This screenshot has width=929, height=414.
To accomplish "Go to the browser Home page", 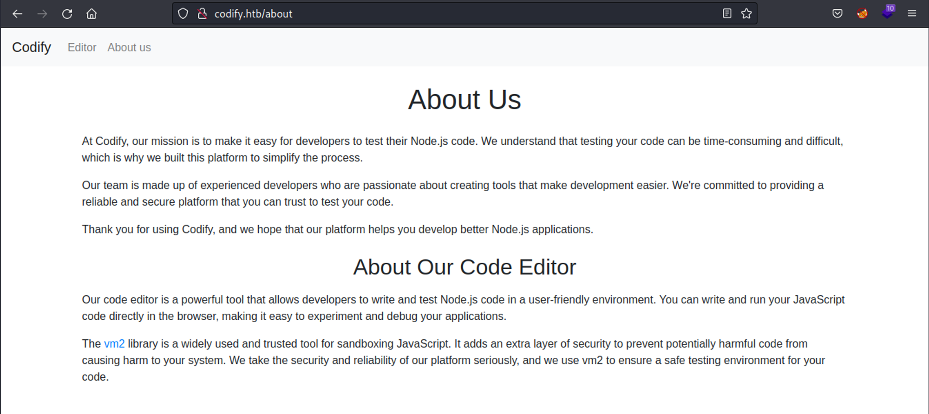I will point(92,14).
